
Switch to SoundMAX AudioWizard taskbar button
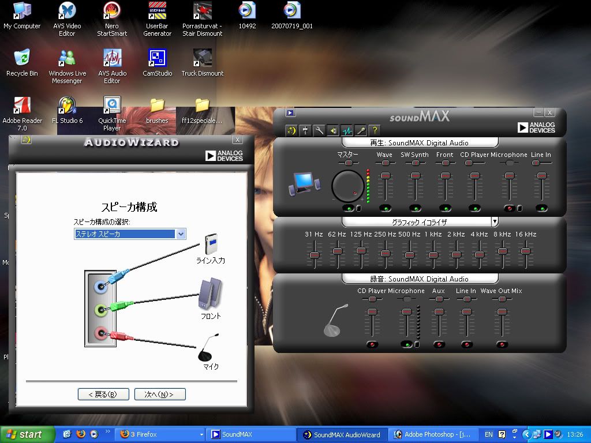click(343, 435)
